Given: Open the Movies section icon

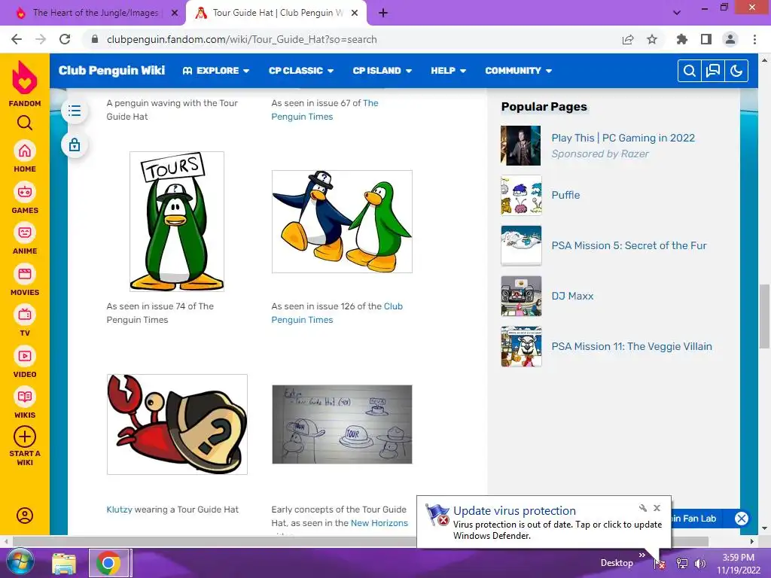Looking at the screenshot, I should tap(25, 274).
